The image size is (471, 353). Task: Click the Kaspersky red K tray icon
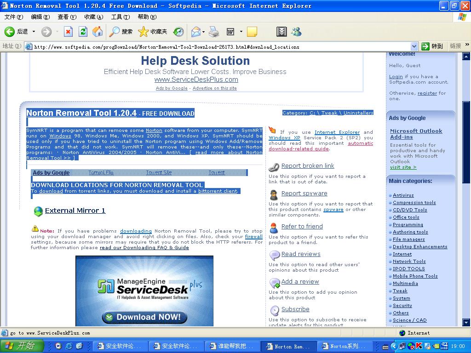(x=419, y=346)
